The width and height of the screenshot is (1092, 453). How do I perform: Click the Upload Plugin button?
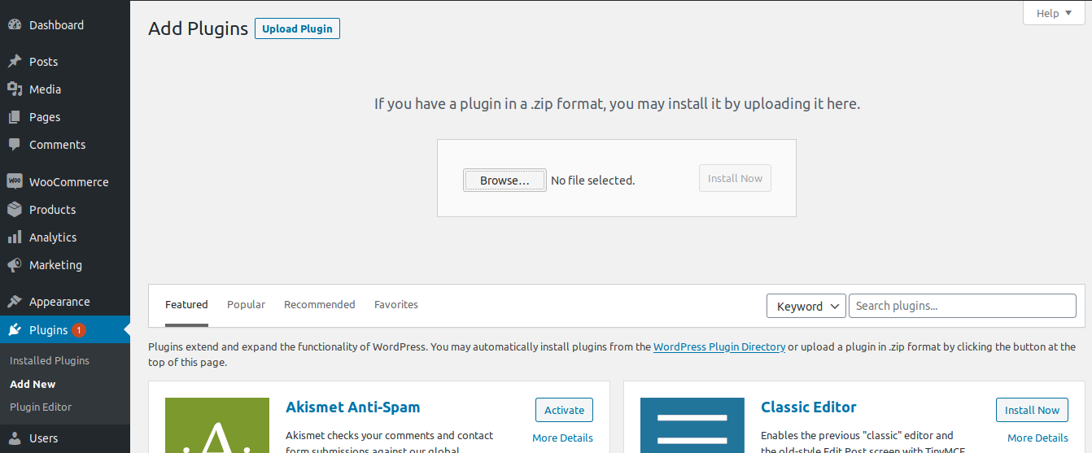[x=297, y=28]
